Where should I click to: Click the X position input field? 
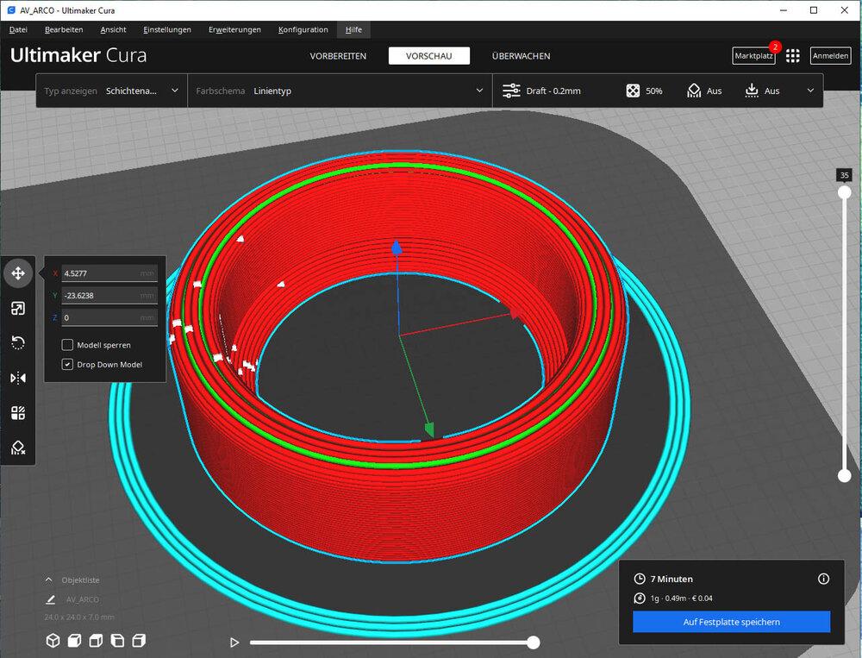click(109, 273)
